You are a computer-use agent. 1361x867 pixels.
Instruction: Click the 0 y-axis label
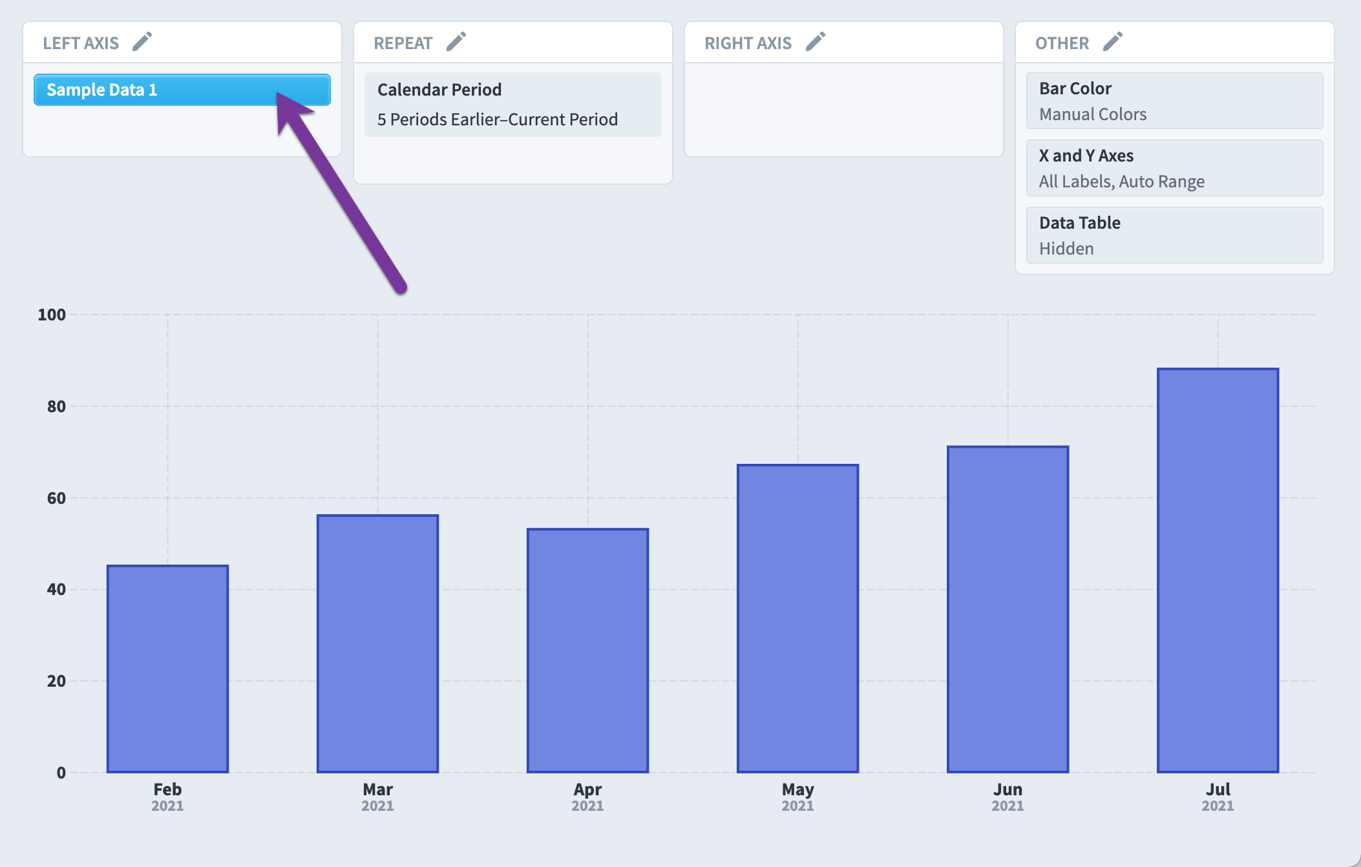[x=61, y=773]
